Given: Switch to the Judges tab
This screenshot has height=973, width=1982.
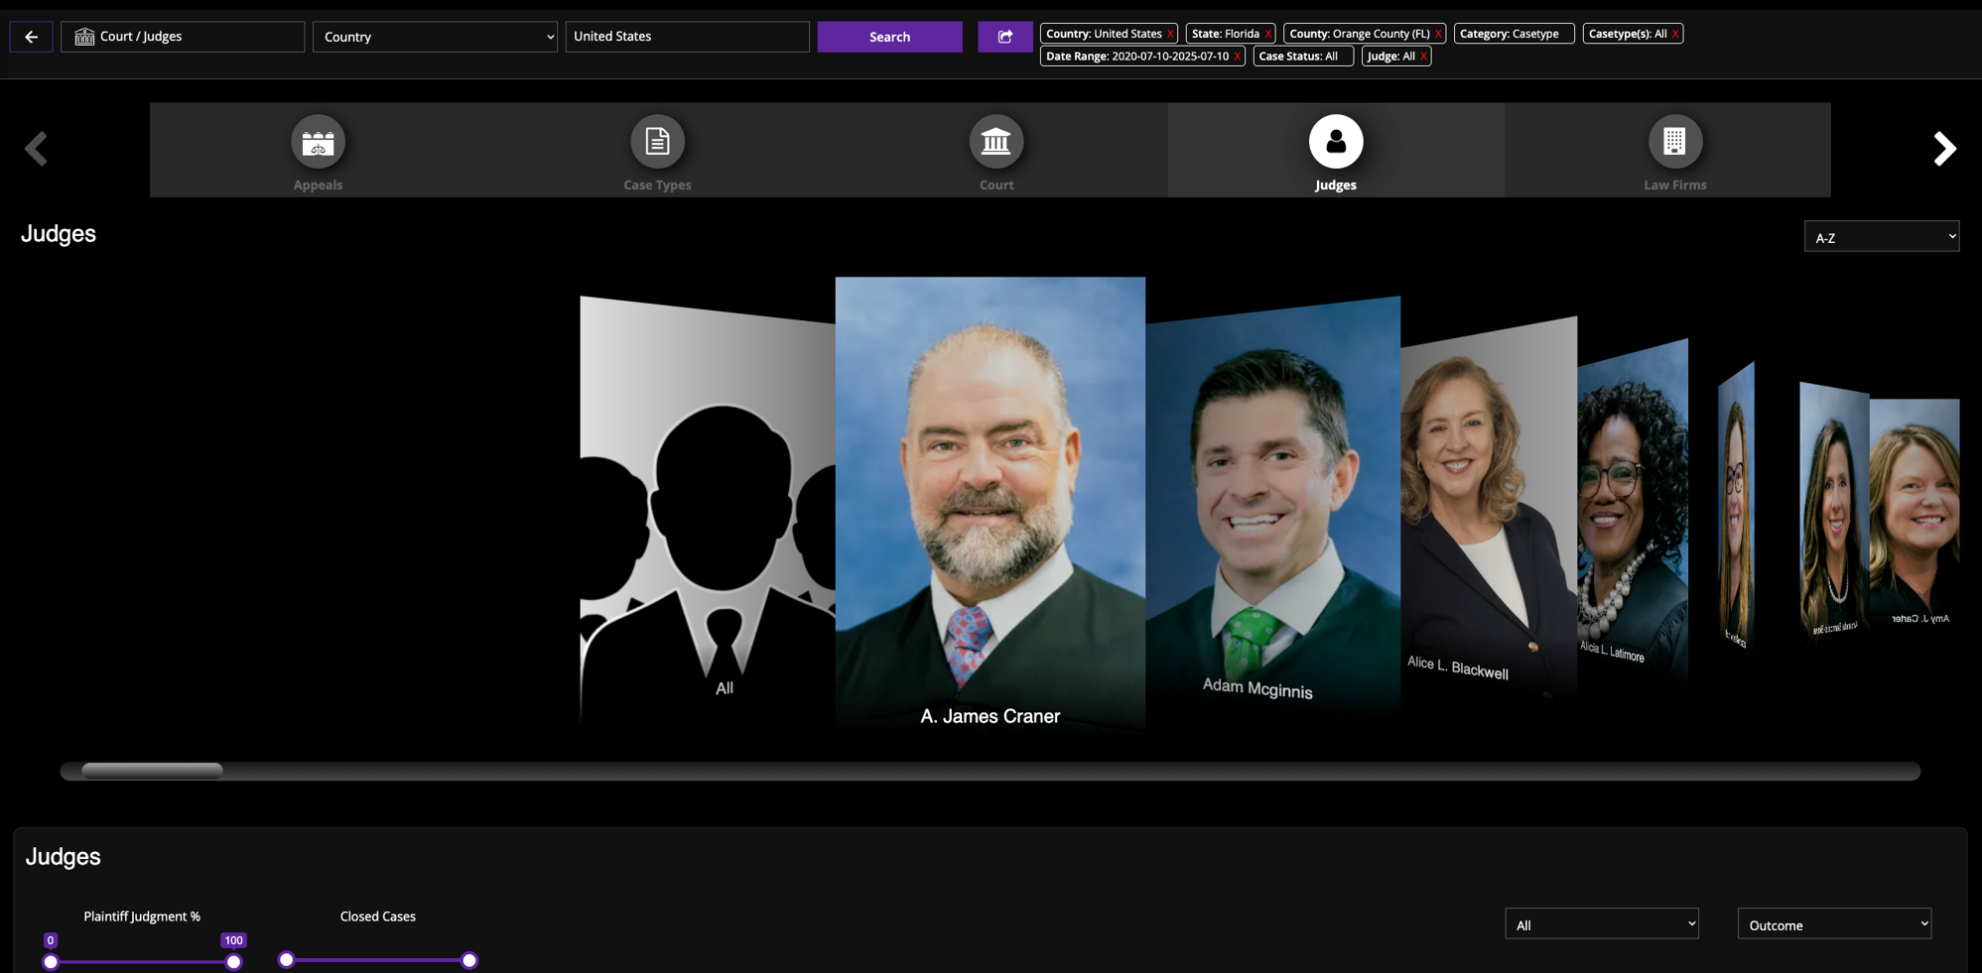Looking at the screenshot, I should pos(1335,149).
